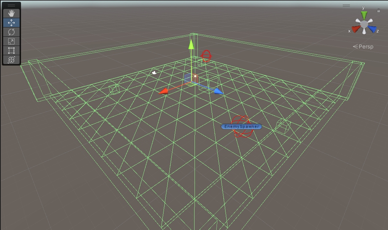Click the orientation overlay drag handle
Screen dimensions: 388x230
(346, 5)
